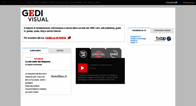Open Guida Tv link
The width and height of the screenshot is (196, 106).
point(134,42)
